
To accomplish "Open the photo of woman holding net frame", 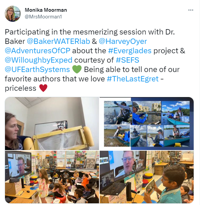I will 52,124.
